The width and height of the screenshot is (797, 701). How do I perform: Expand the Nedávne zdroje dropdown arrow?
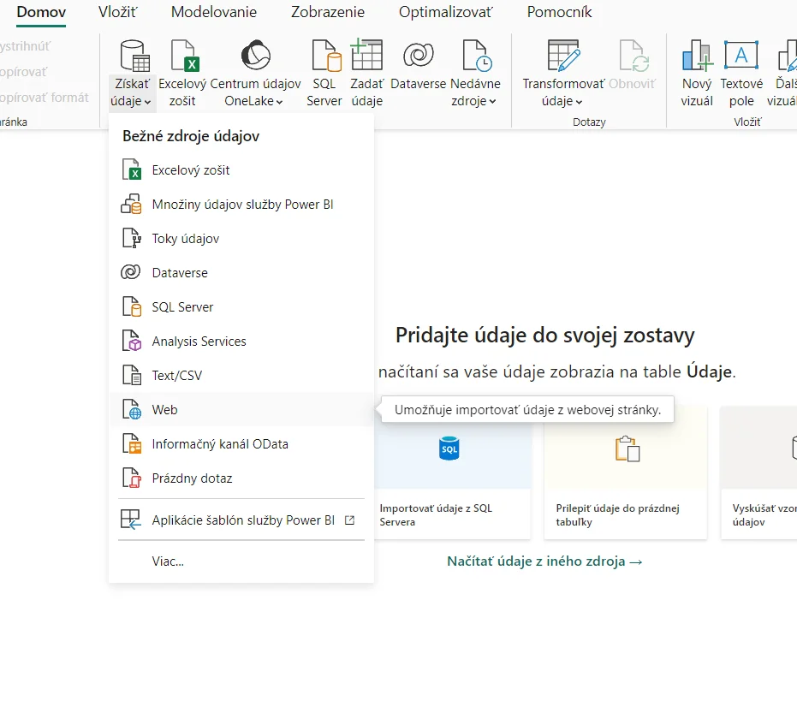click(x=492, y=102)
